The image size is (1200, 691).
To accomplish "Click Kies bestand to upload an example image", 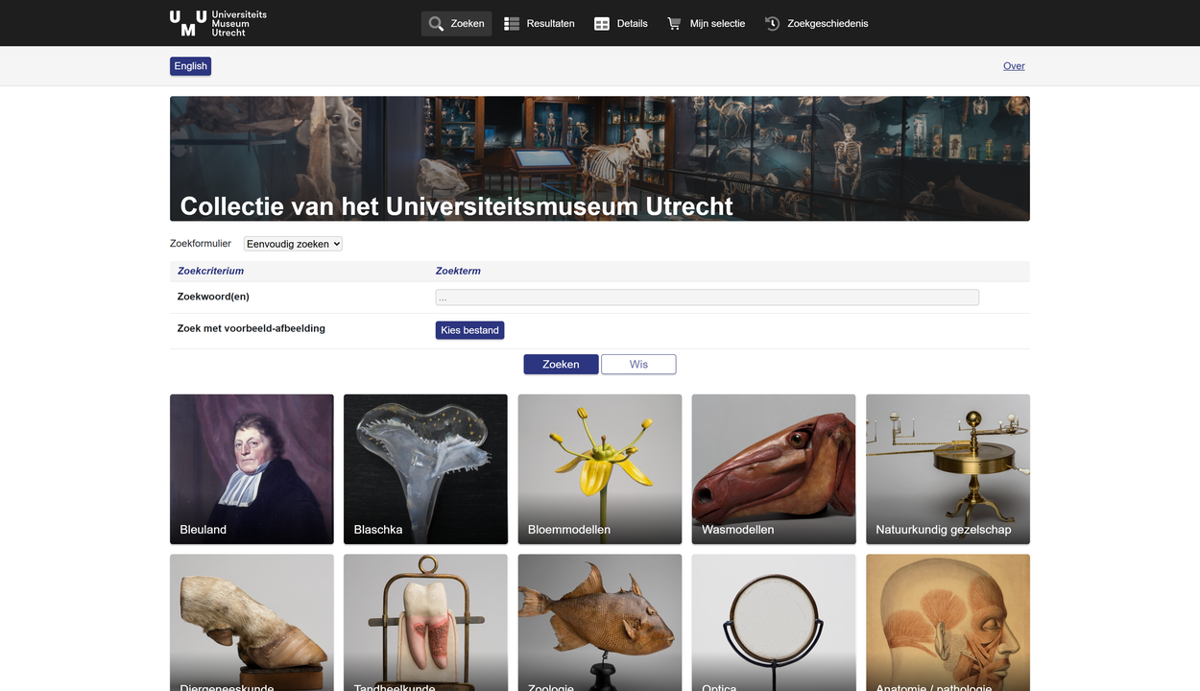I will point(469,329).
